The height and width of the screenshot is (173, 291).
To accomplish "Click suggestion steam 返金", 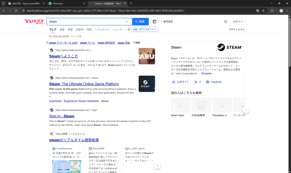I will (124, 43).
